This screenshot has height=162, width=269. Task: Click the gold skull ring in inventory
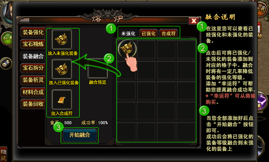[x=127, y=48]
